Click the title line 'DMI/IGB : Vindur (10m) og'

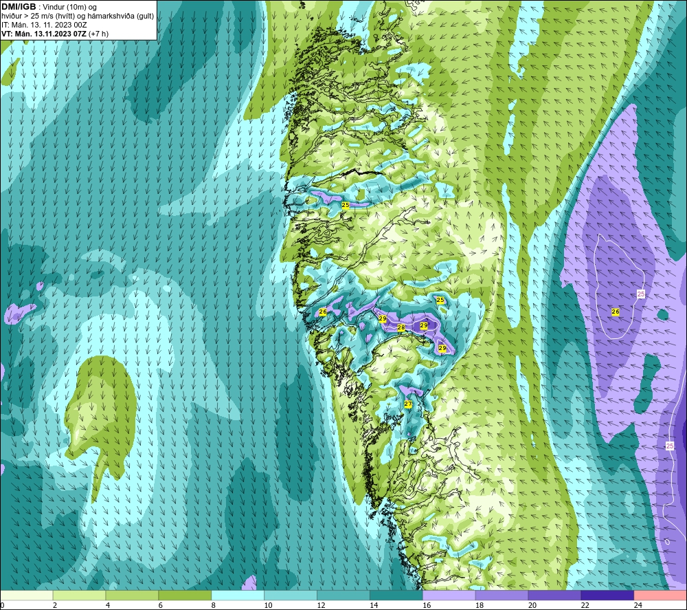coord(49,7)
